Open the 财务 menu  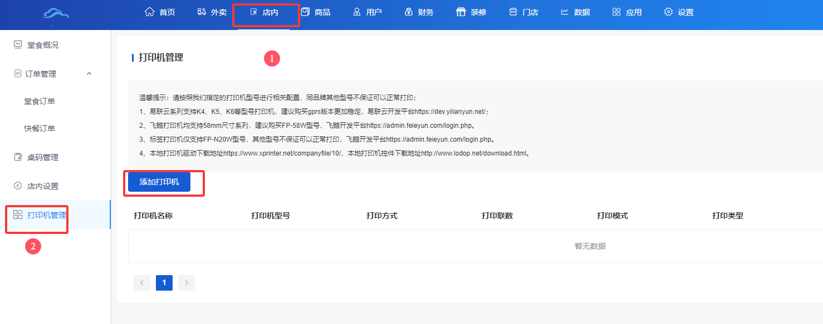pos(426,12)
